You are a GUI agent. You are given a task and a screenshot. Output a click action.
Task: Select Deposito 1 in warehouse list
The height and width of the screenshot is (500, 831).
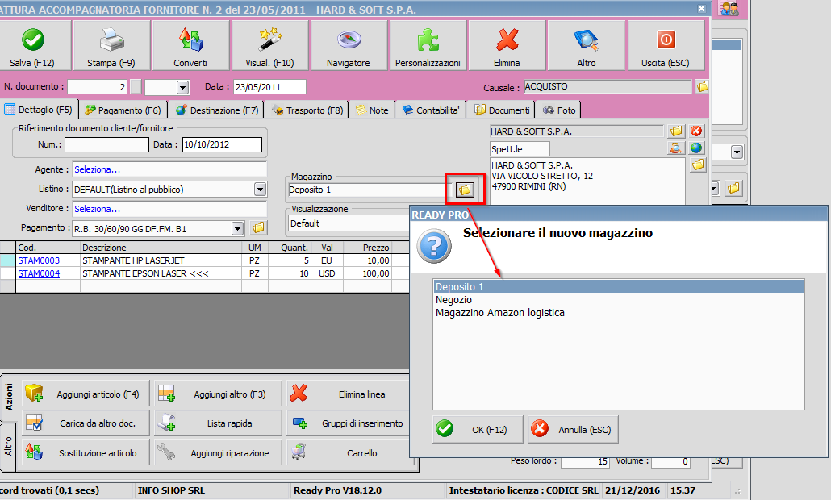(x=619, y=286)
